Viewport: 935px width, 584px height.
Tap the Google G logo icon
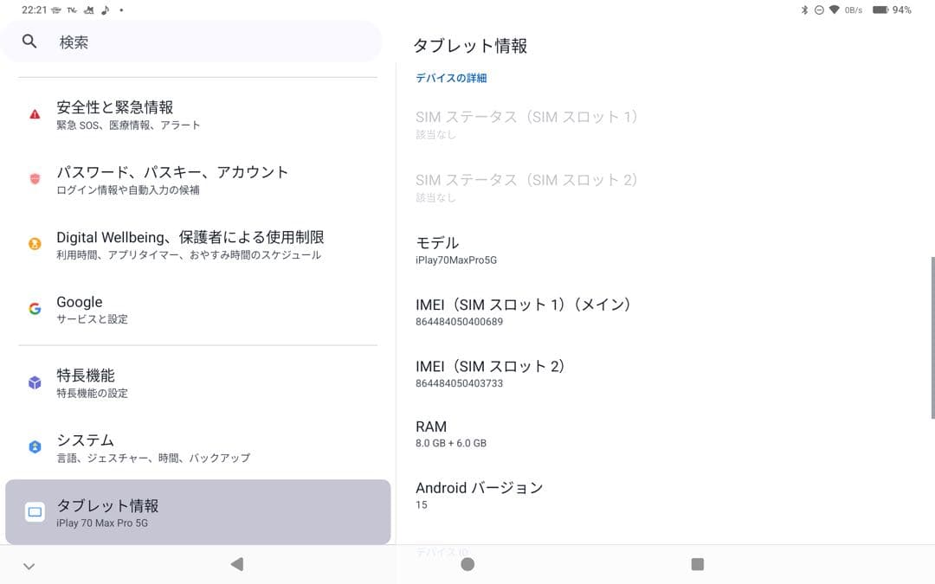tap(35, 309)
